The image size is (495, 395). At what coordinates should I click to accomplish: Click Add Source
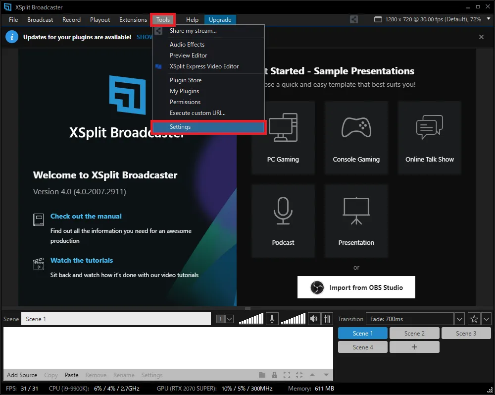tap(22, 375)
